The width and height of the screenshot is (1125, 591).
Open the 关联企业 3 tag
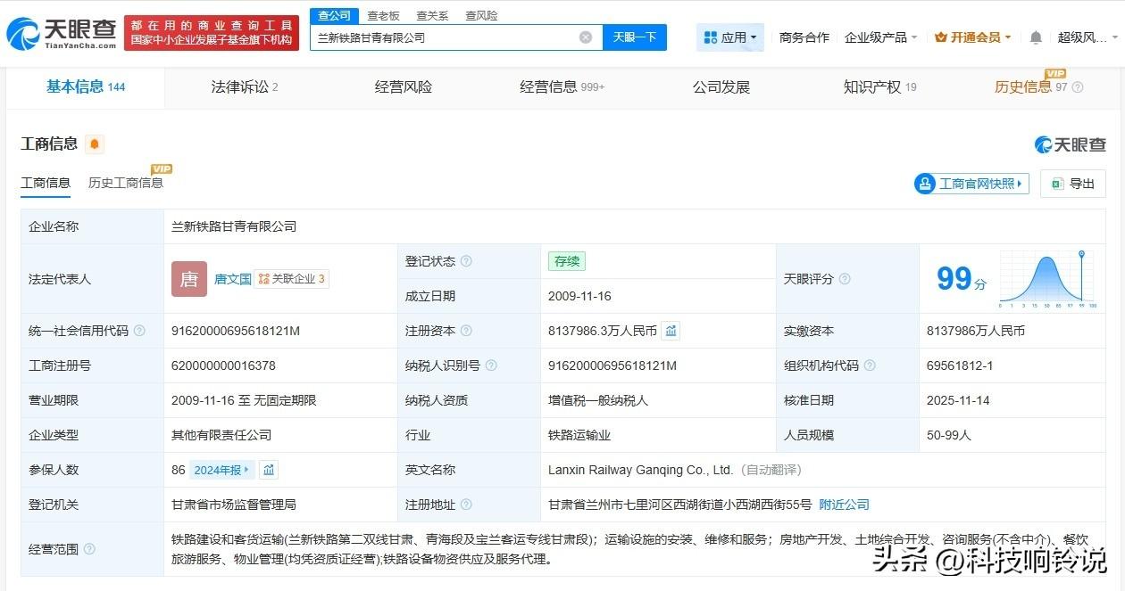tap(292, 279)
